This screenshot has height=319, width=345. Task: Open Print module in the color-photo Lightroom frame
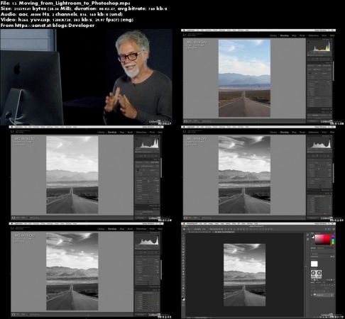(x=324, y=35)
